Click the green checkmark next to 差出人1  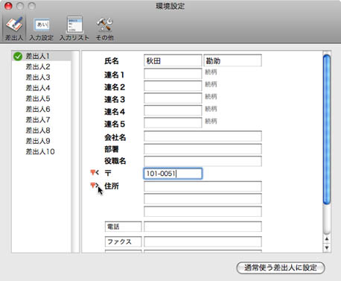tap(18, 57)
